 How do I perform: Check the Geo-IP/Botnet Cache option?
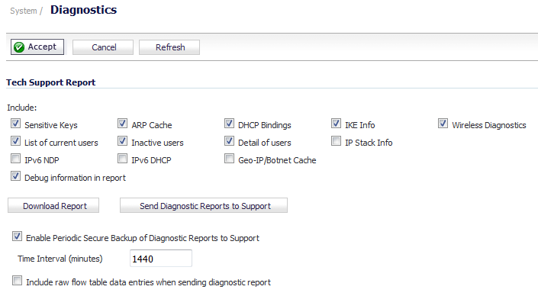[229, 159]
